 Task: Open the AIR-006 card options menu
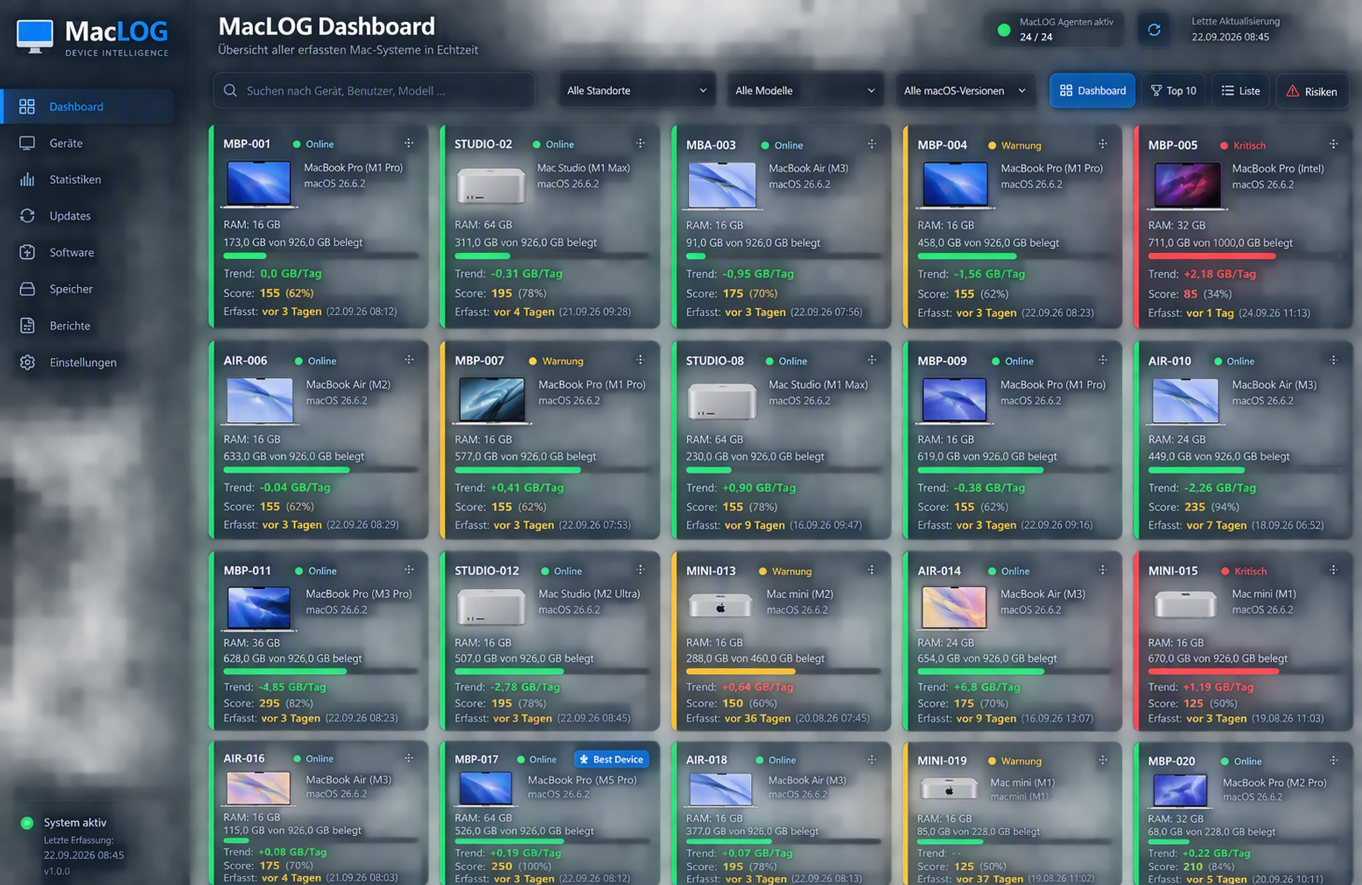pos(409,360)
